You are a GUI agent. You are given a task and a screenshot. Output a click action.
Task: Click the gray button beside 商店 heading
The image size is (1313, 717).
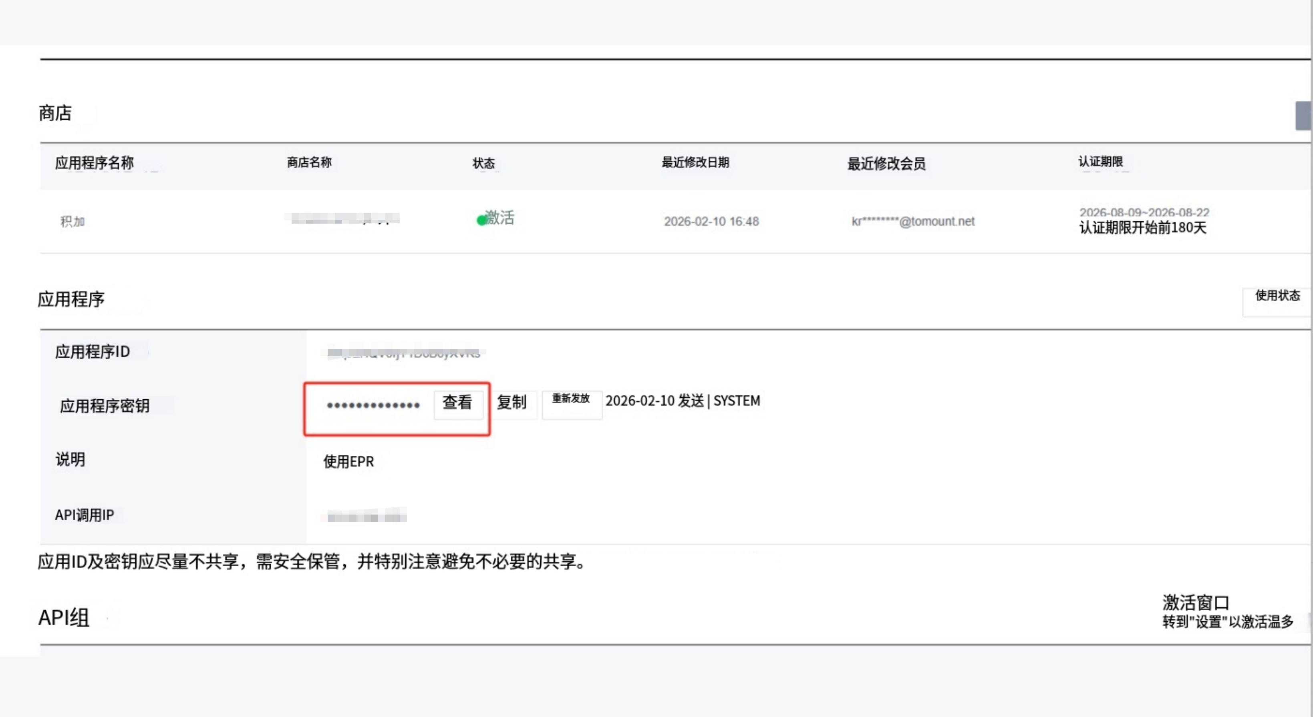pos(1303,116)
